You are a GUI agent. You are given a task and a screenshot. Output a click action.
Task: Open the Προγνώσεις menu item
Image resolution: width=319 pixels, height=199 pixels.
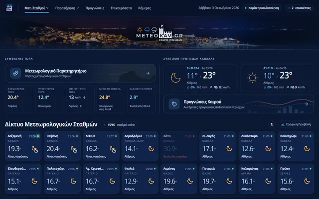95,8
